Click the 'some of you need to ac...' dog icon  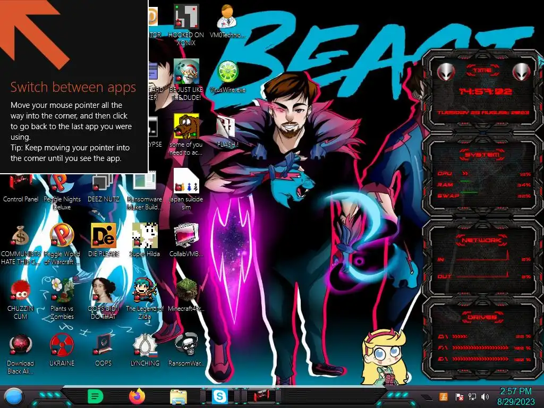[x=186, y=134]
